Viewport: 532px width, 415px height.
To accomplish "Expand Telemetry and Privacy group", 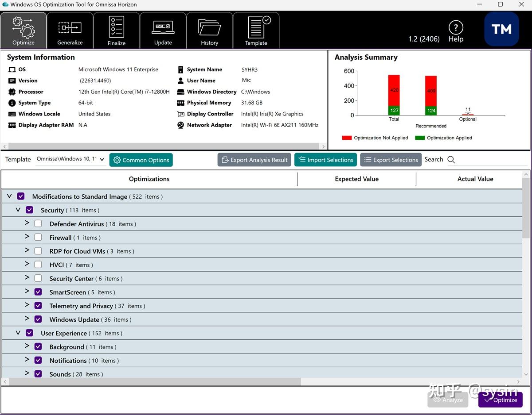I will point(27,305).
